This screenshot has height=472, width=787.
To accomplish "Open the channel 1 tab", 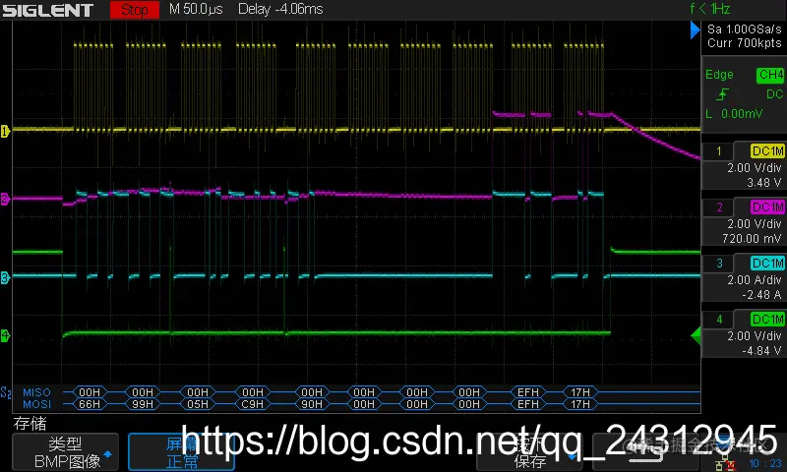I will click(718, 151).
